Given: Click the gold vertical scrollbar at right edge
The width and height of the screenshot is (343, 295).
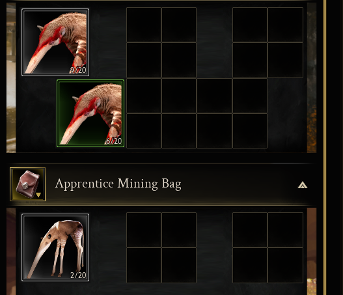Looking at the screenshot, I should point(325,147).
